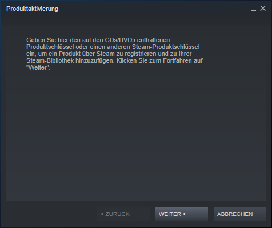Click the WEITER > button
The image size is (272, 228).
coord(182,214)
